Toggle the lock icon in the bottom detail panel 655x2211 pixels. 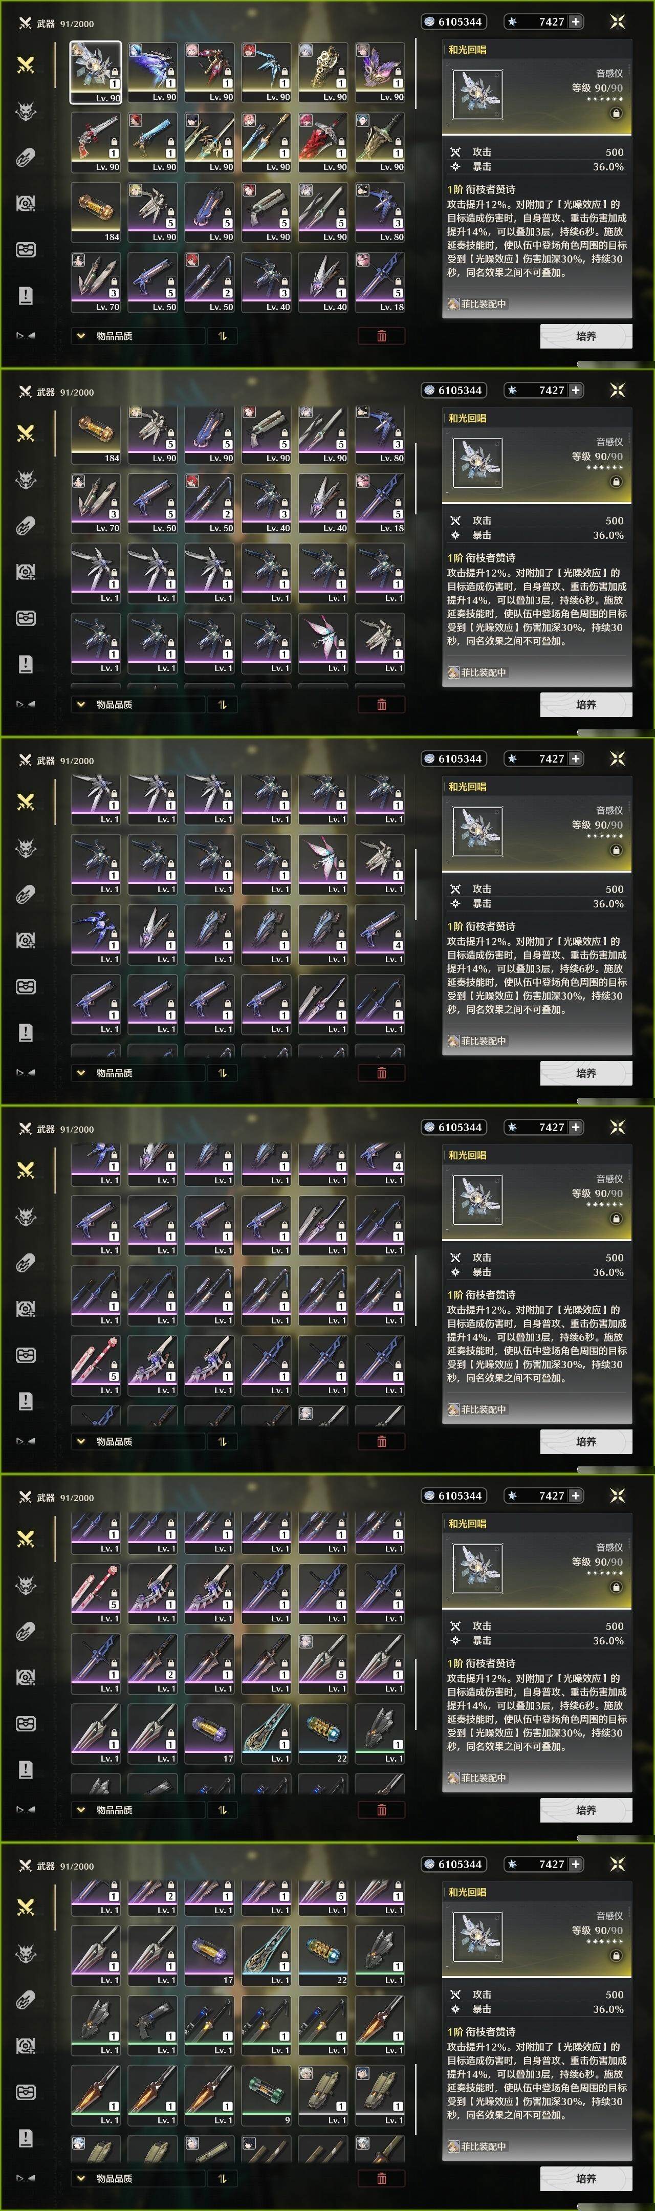coord(616,1956)
